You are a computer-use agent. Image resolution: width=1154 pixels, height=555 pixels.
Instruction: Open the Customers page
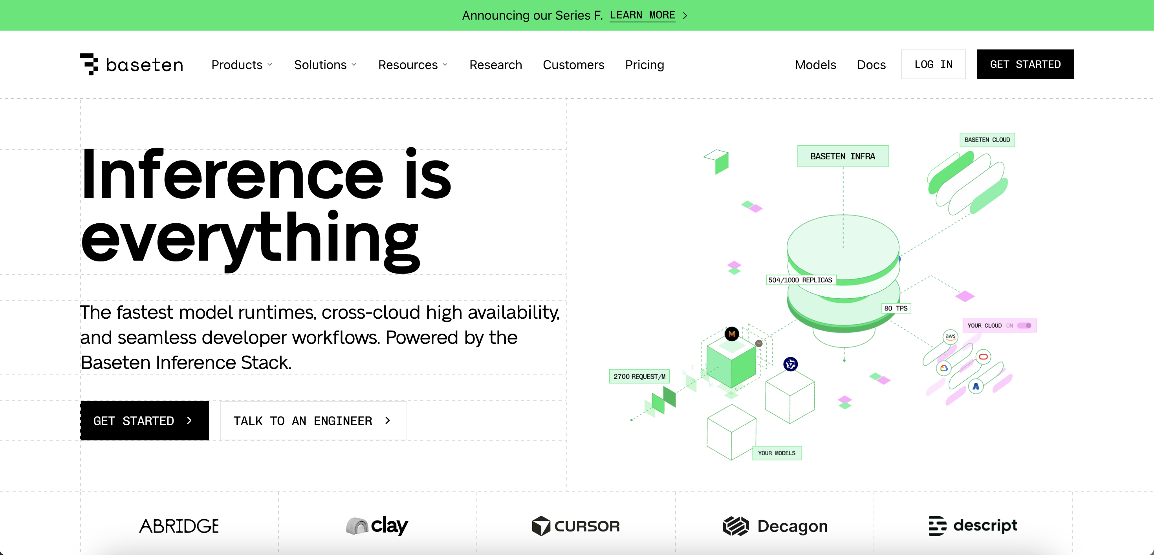pyautogui.click(x=573, y=65)
